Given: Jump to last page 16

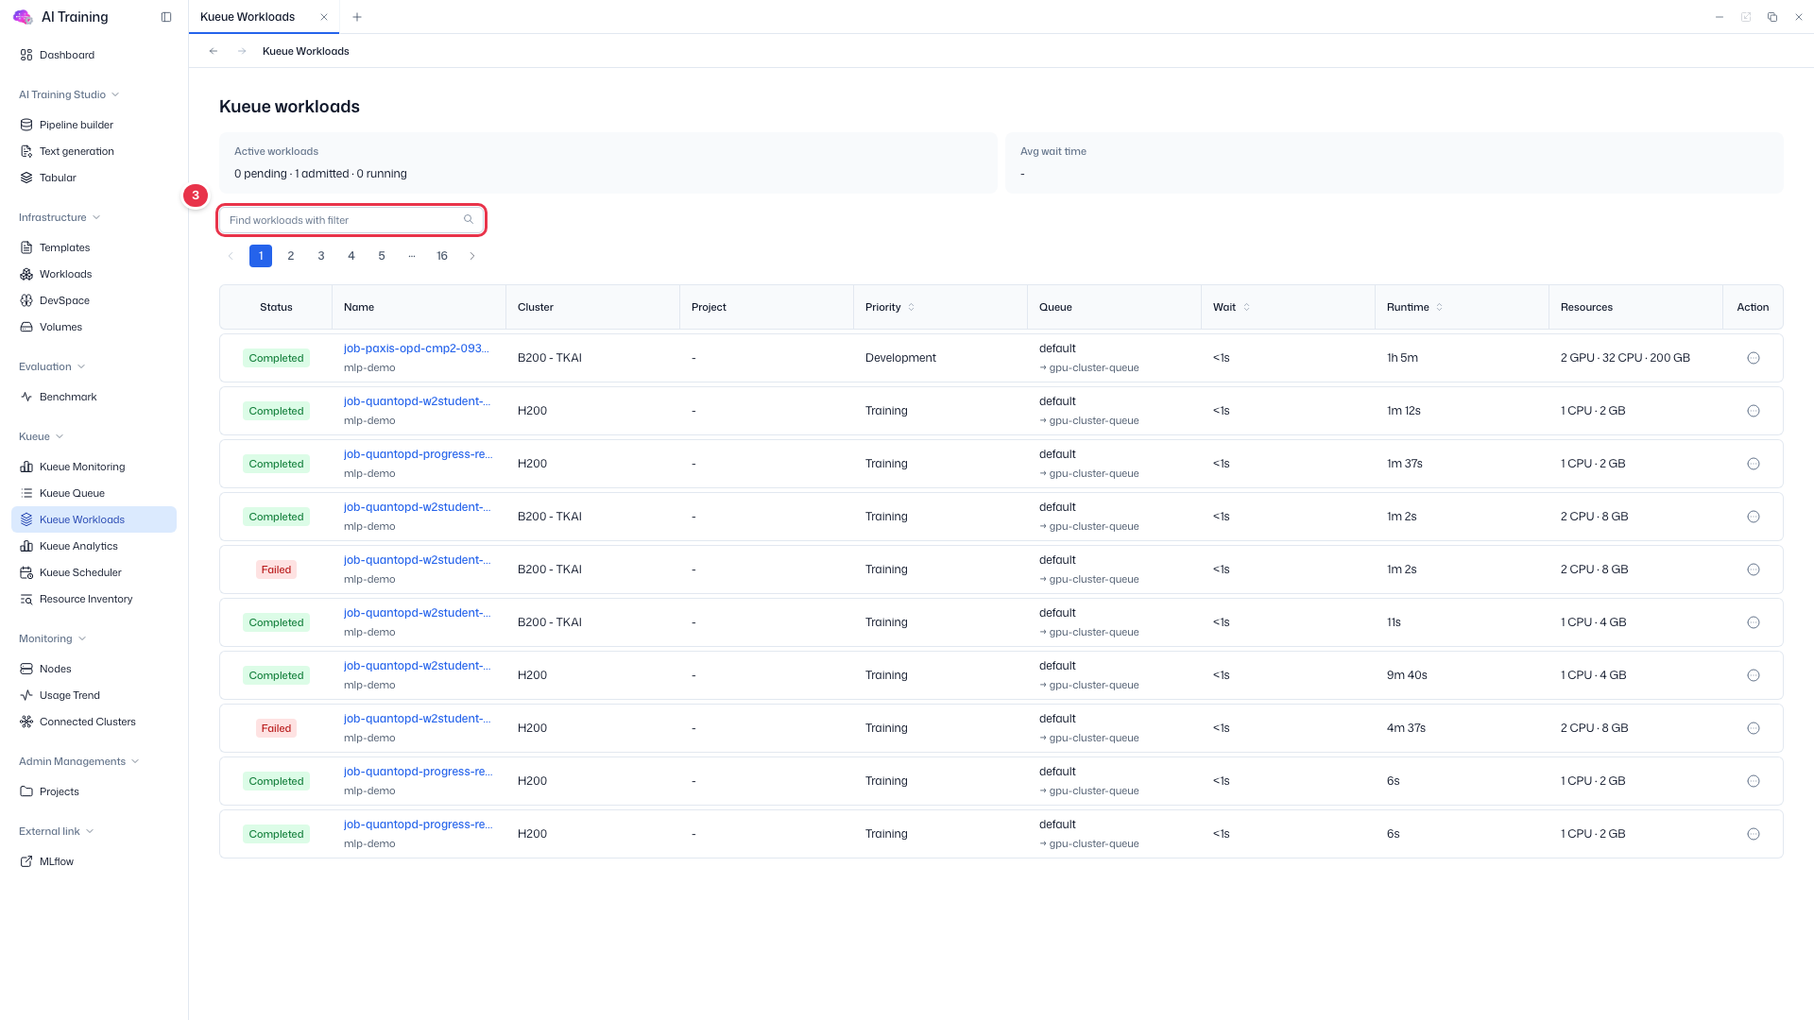Looking at the screenshot, I should [x=442, y=256].
